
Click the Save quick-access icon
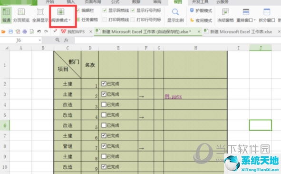point(10,32)
